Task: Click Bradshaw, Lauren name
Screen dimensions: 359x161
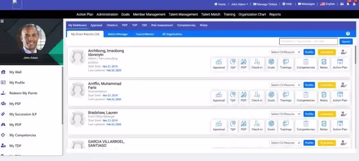Action: click(103, 113)
